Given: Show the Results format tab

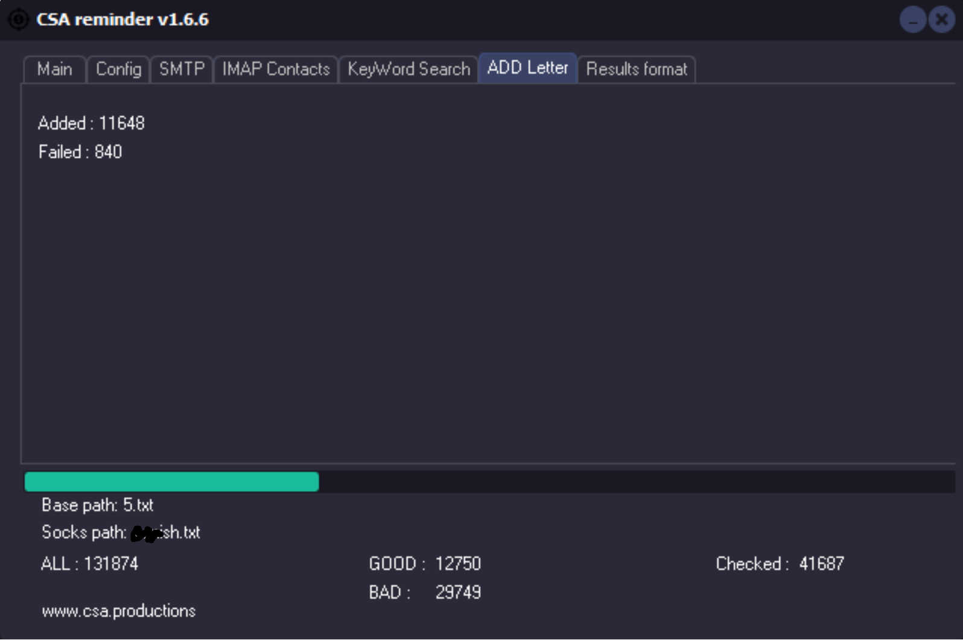Looking at the screenshot, I should (637, 69).
